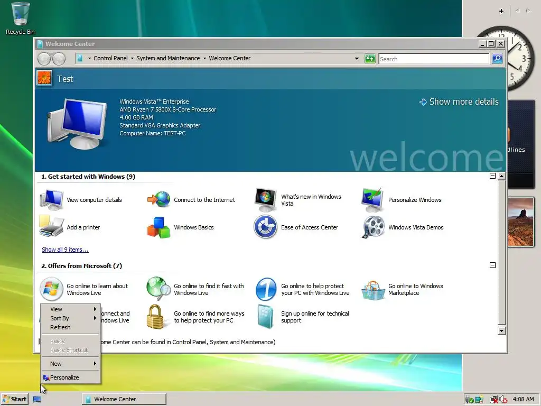
Task: Click Show all 9 items link
Action: tap(65, 250)
